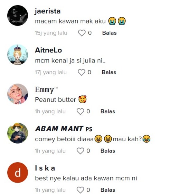Open jaerista's profile picture
Image resolution: width=188 pixels, height=194 pixels.
pos(18,16)
